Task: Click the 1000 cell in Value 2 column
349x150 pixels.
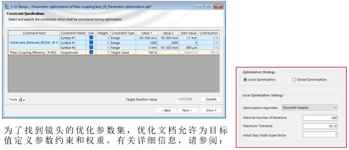Action: [168, 43]
